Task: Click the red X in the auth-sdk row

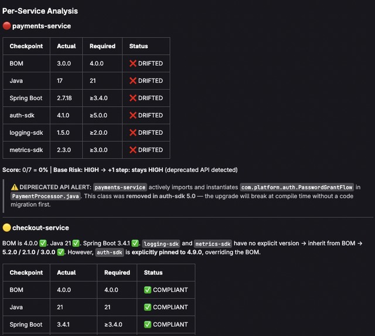Action: tap(133, 115)
